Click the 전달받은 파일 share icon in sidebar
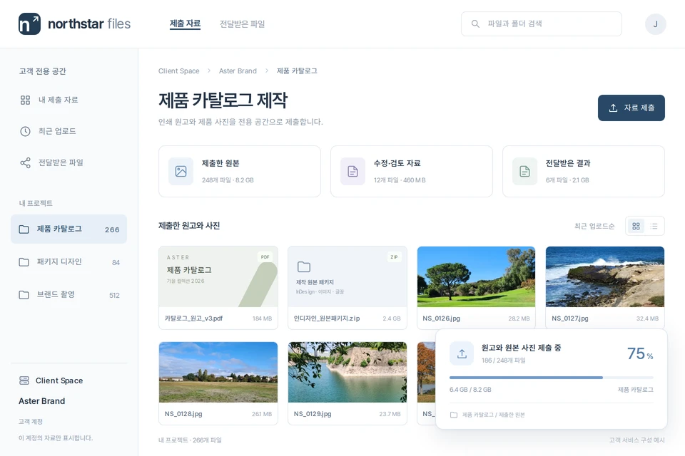This screenshot has height=456, width=685. tap(26, 162)
